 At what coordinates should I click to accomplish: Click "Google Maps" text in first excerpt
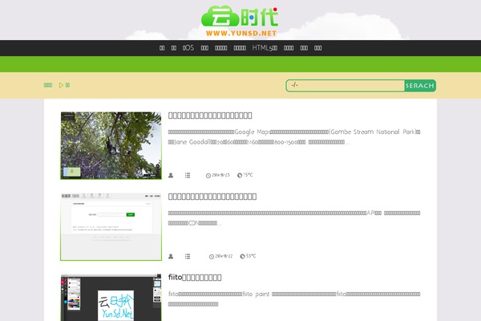tap(252, 132)
